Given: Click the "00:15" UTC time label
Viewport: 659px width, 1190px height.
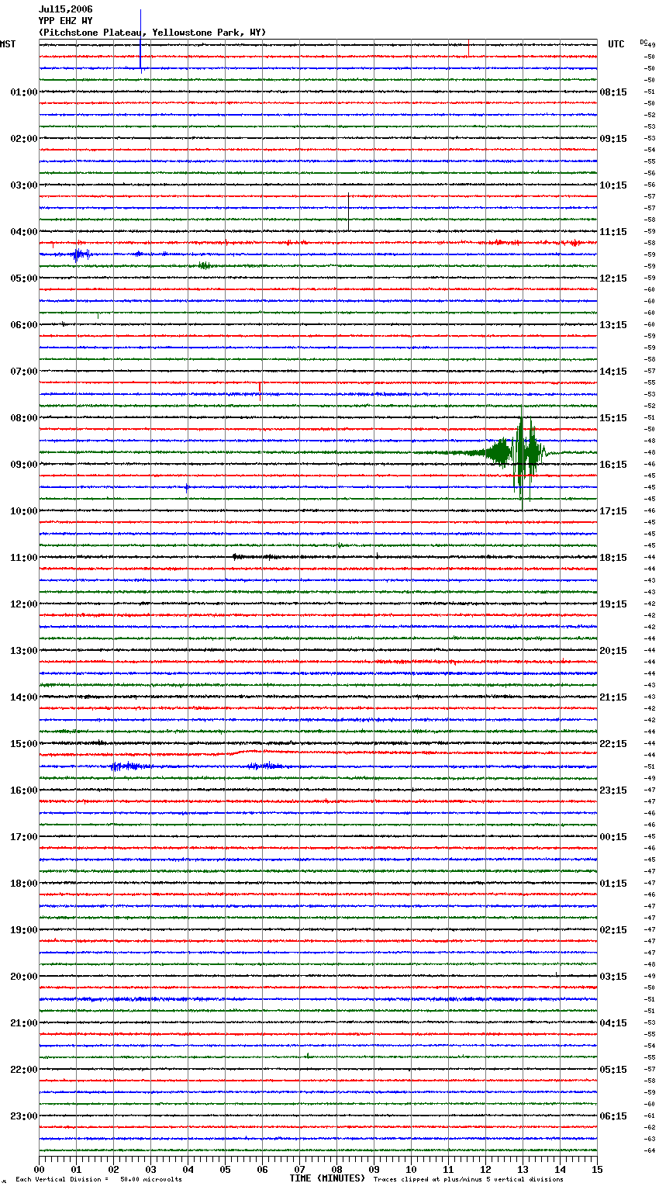Looking at the screenshot, I should pyautogui.click(x=613, y=837).
